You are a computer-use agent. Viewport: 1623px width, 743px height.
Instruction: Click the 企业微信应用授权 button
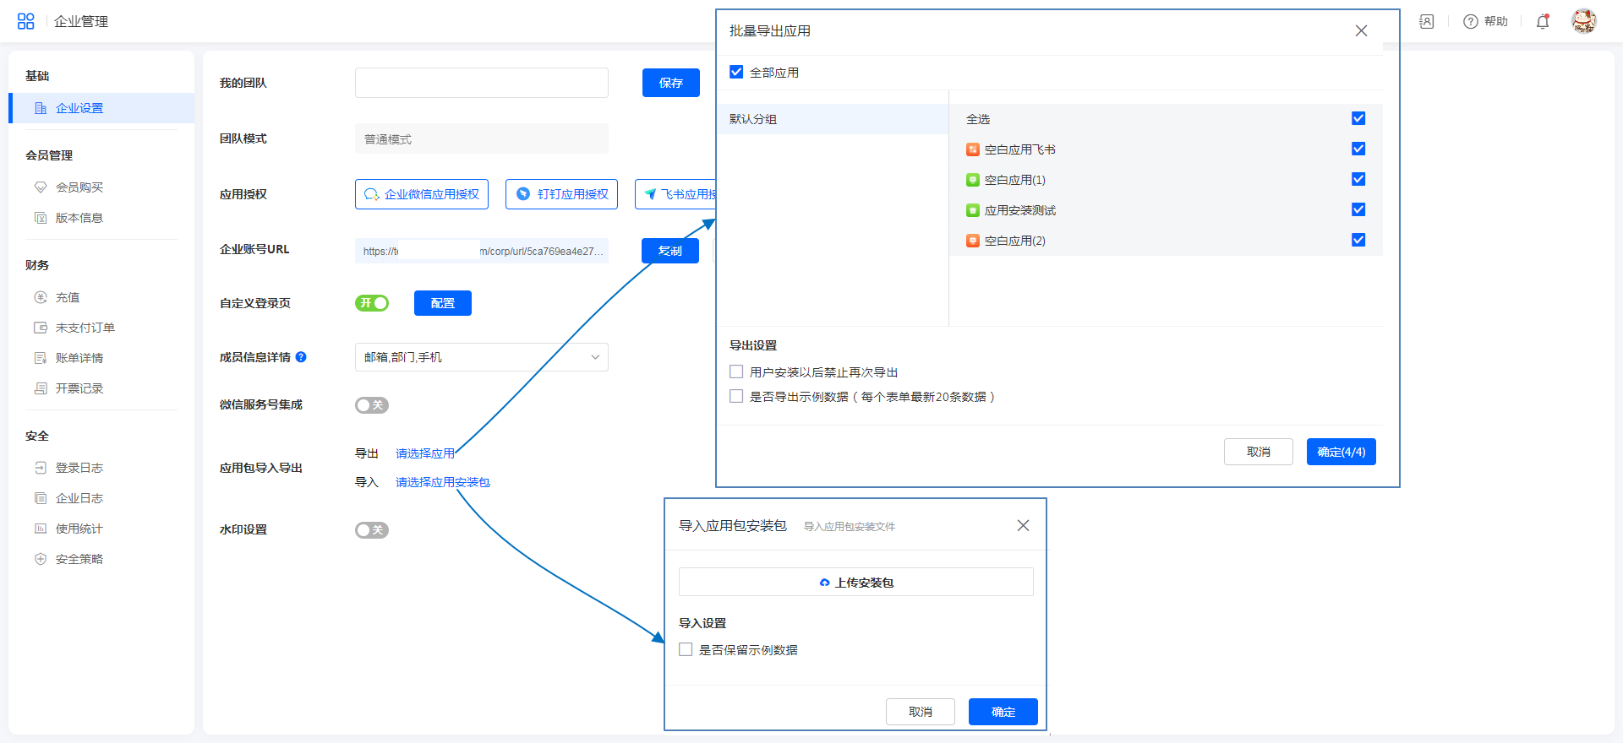(x=422, y=194)
